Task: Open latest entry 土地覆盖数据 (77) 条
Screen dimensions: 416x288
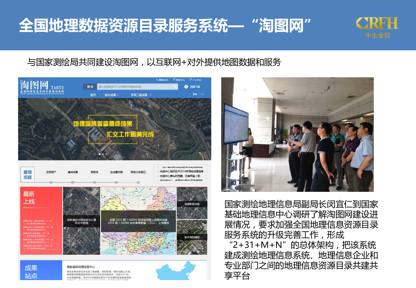Action: (38, 227)
